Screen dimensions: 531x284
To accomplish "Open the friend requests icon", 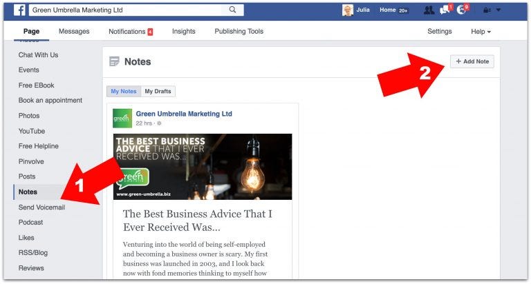I will pos(429,10).
